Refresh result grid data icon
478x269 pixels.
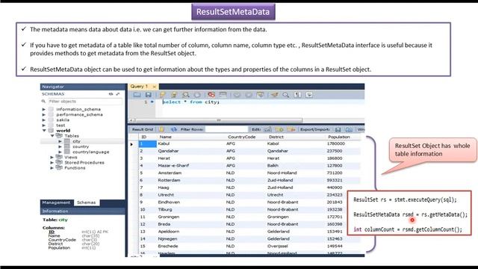(174, 129)
